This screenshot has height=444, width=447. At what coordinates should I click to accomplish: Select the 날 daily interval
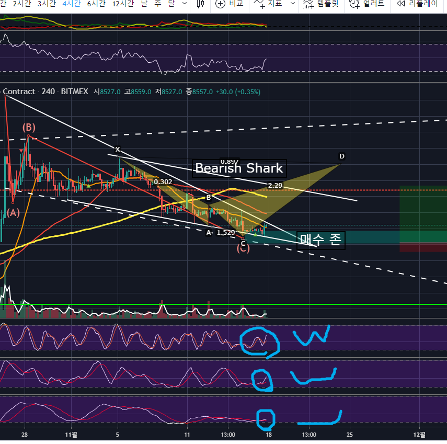pyautogui.click(x=144, y=4)
